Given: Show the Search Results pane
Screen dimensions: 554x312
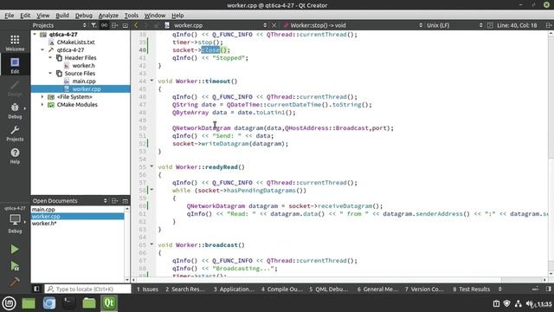Looking at the screenshot, I should pyautogui.click(x=185, y=289).
